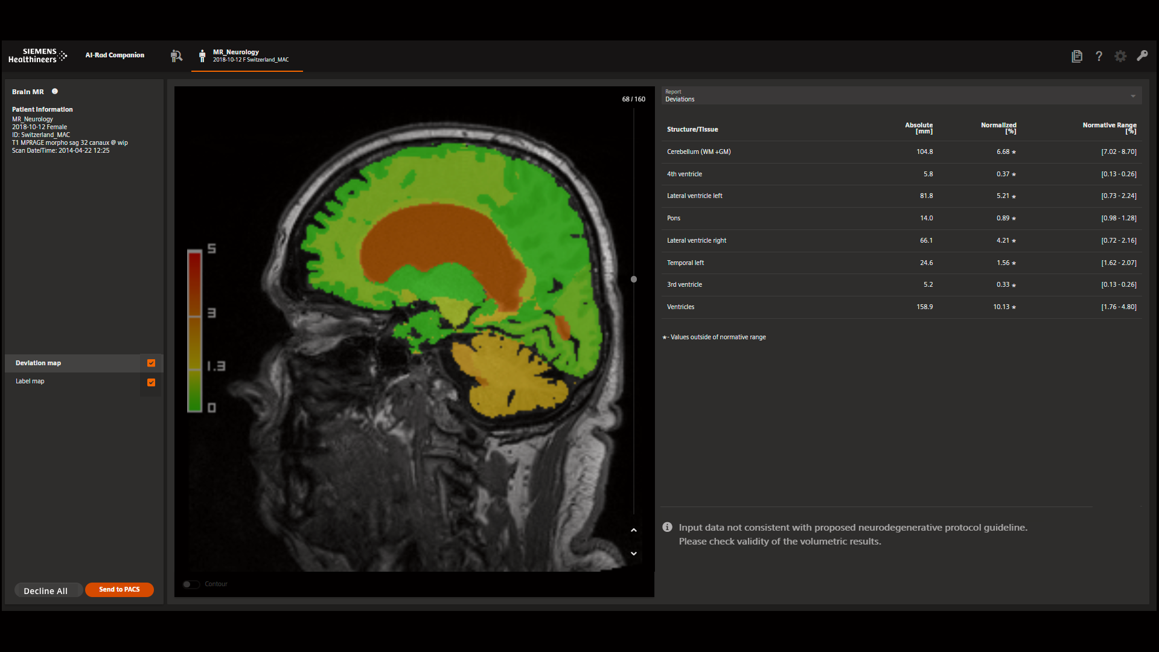
Task: Open the help question mark icon
Action: pos(1099,56)
